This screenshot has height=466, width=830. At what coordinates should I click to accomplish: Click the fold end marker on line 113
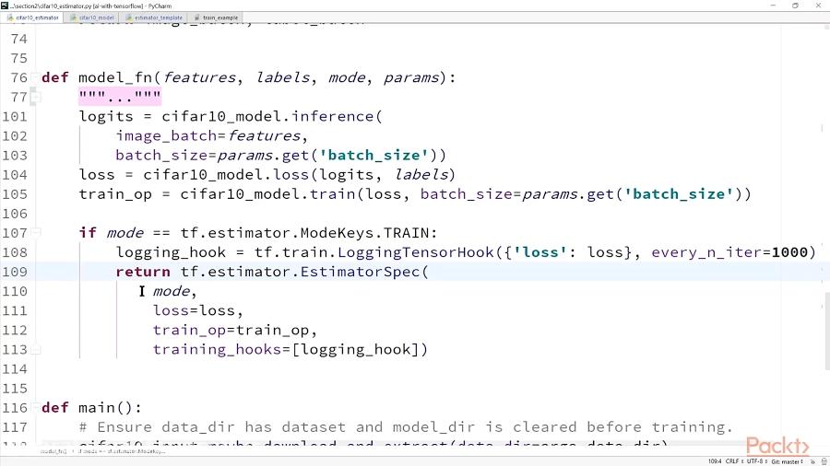tap(37, 350)
